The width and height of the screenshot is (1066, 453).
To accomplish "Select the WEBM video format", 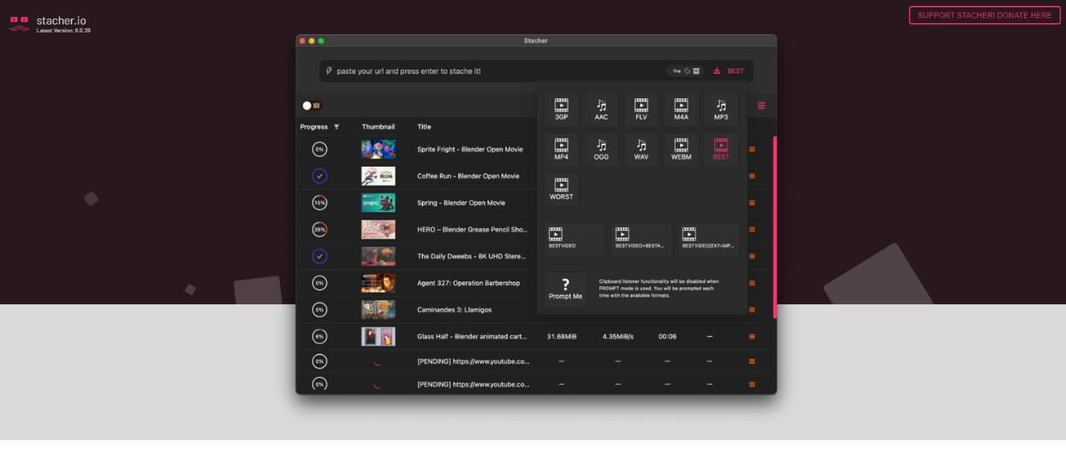I will click(681, 150).
